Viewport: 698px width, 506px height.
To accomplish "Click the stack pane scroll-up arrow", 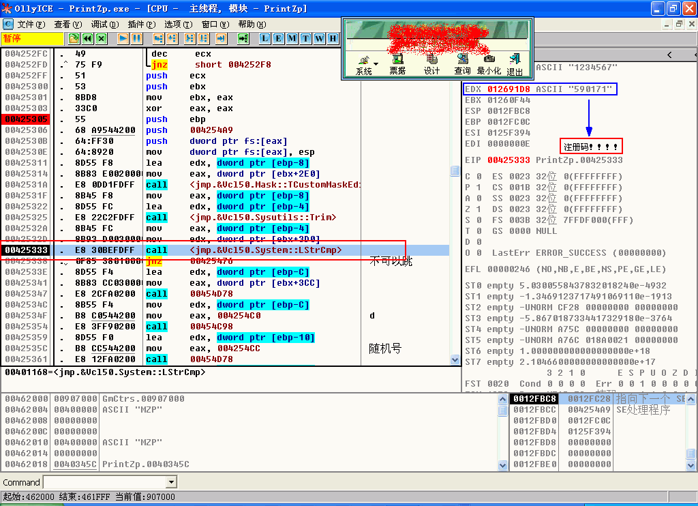I will pos(691,399).
